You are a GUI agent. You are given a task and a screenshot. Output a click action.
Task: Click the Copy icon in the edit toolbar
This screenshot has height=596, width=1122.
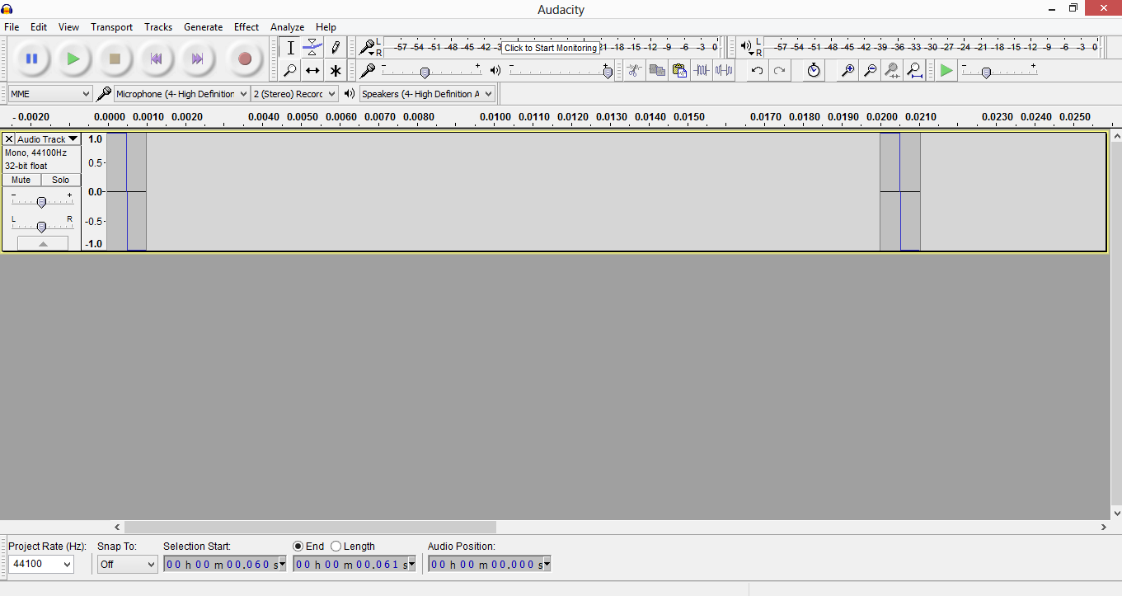(657, 71)
